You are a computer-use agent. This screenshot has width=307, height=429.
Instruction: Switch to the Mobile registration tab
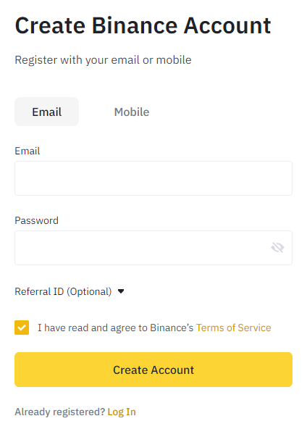click(x=132, y=112)
